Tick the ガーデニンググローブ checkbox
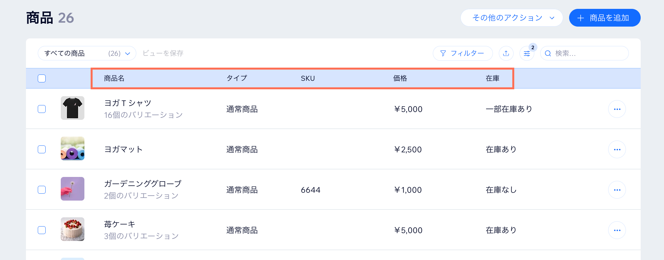This screenshot has height=260, width=664. 42,190
